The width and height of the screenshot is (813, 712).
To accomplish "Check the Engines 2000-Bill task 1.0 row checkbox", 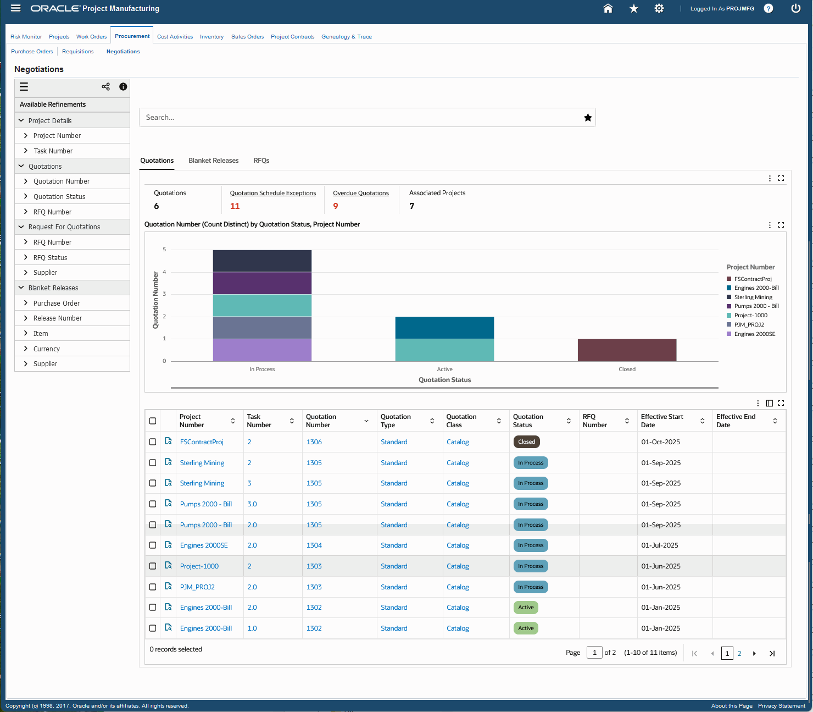I will click(x=153, y=628).
